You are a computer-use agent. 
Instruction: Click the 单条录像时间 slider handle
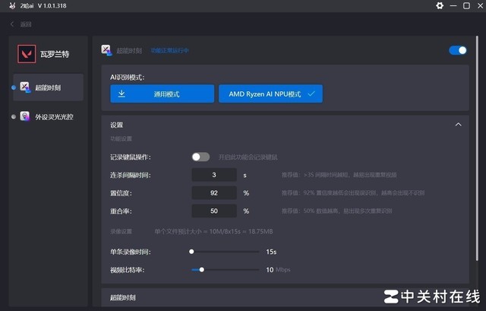click(x=191, y=251)
